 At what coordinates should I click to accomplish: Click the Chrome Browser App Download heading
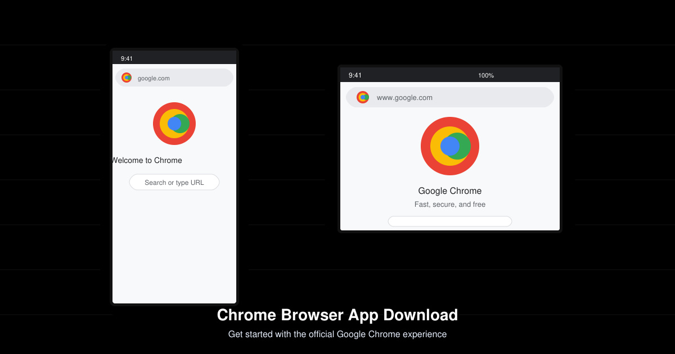click(337, 315)
